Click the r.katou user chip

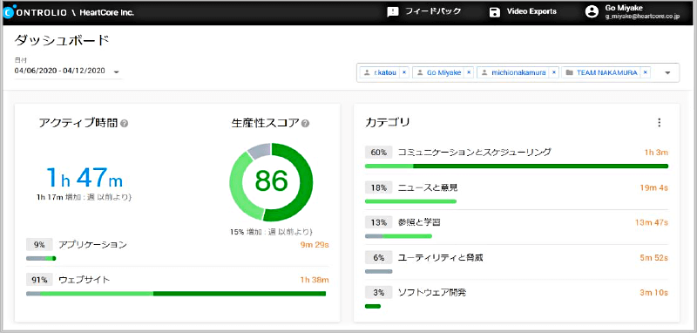tap(384, 72)
